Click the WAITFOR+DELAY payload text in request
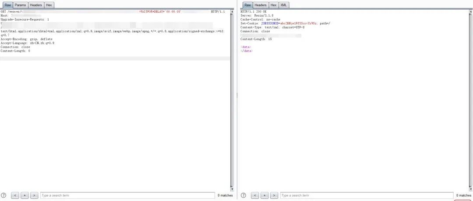 [x=160, y=11]
